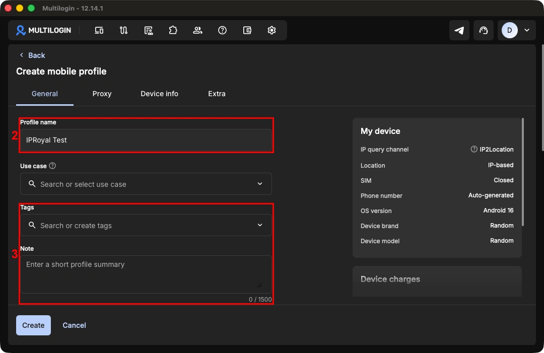Open the settings gear icon
The height and width of the screenshot is (353, 544).
point(271,30)
